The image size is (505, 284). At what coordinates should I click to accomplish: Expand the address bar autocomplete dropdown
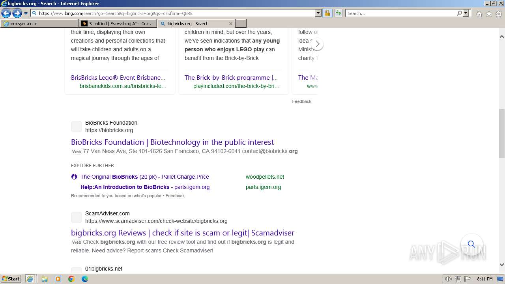click(318, 13)
